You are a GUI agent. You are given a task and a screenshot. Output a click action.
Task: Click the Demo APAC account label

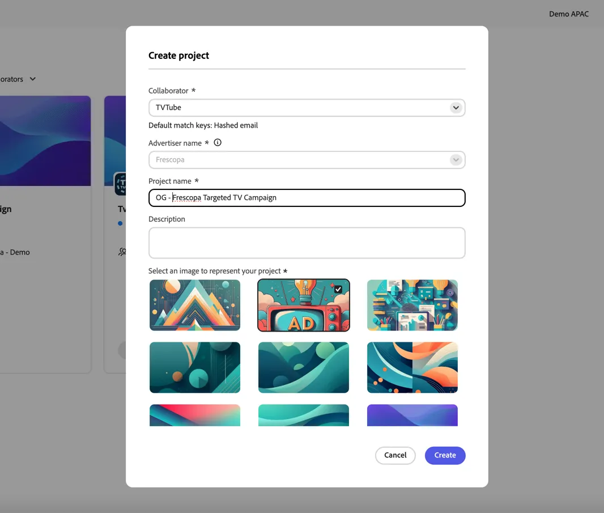point(568,14)
